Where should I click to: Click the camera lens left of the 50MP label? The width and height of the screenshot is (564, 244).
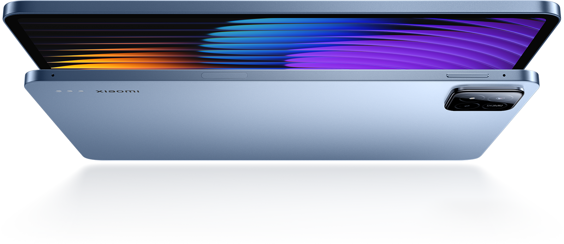[x=465, y=106]
